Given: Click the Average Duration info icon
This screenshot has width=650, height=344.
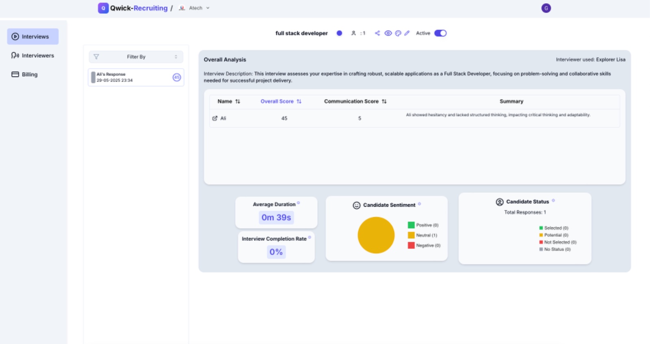Looking at the screenshot, I should 299,203.
